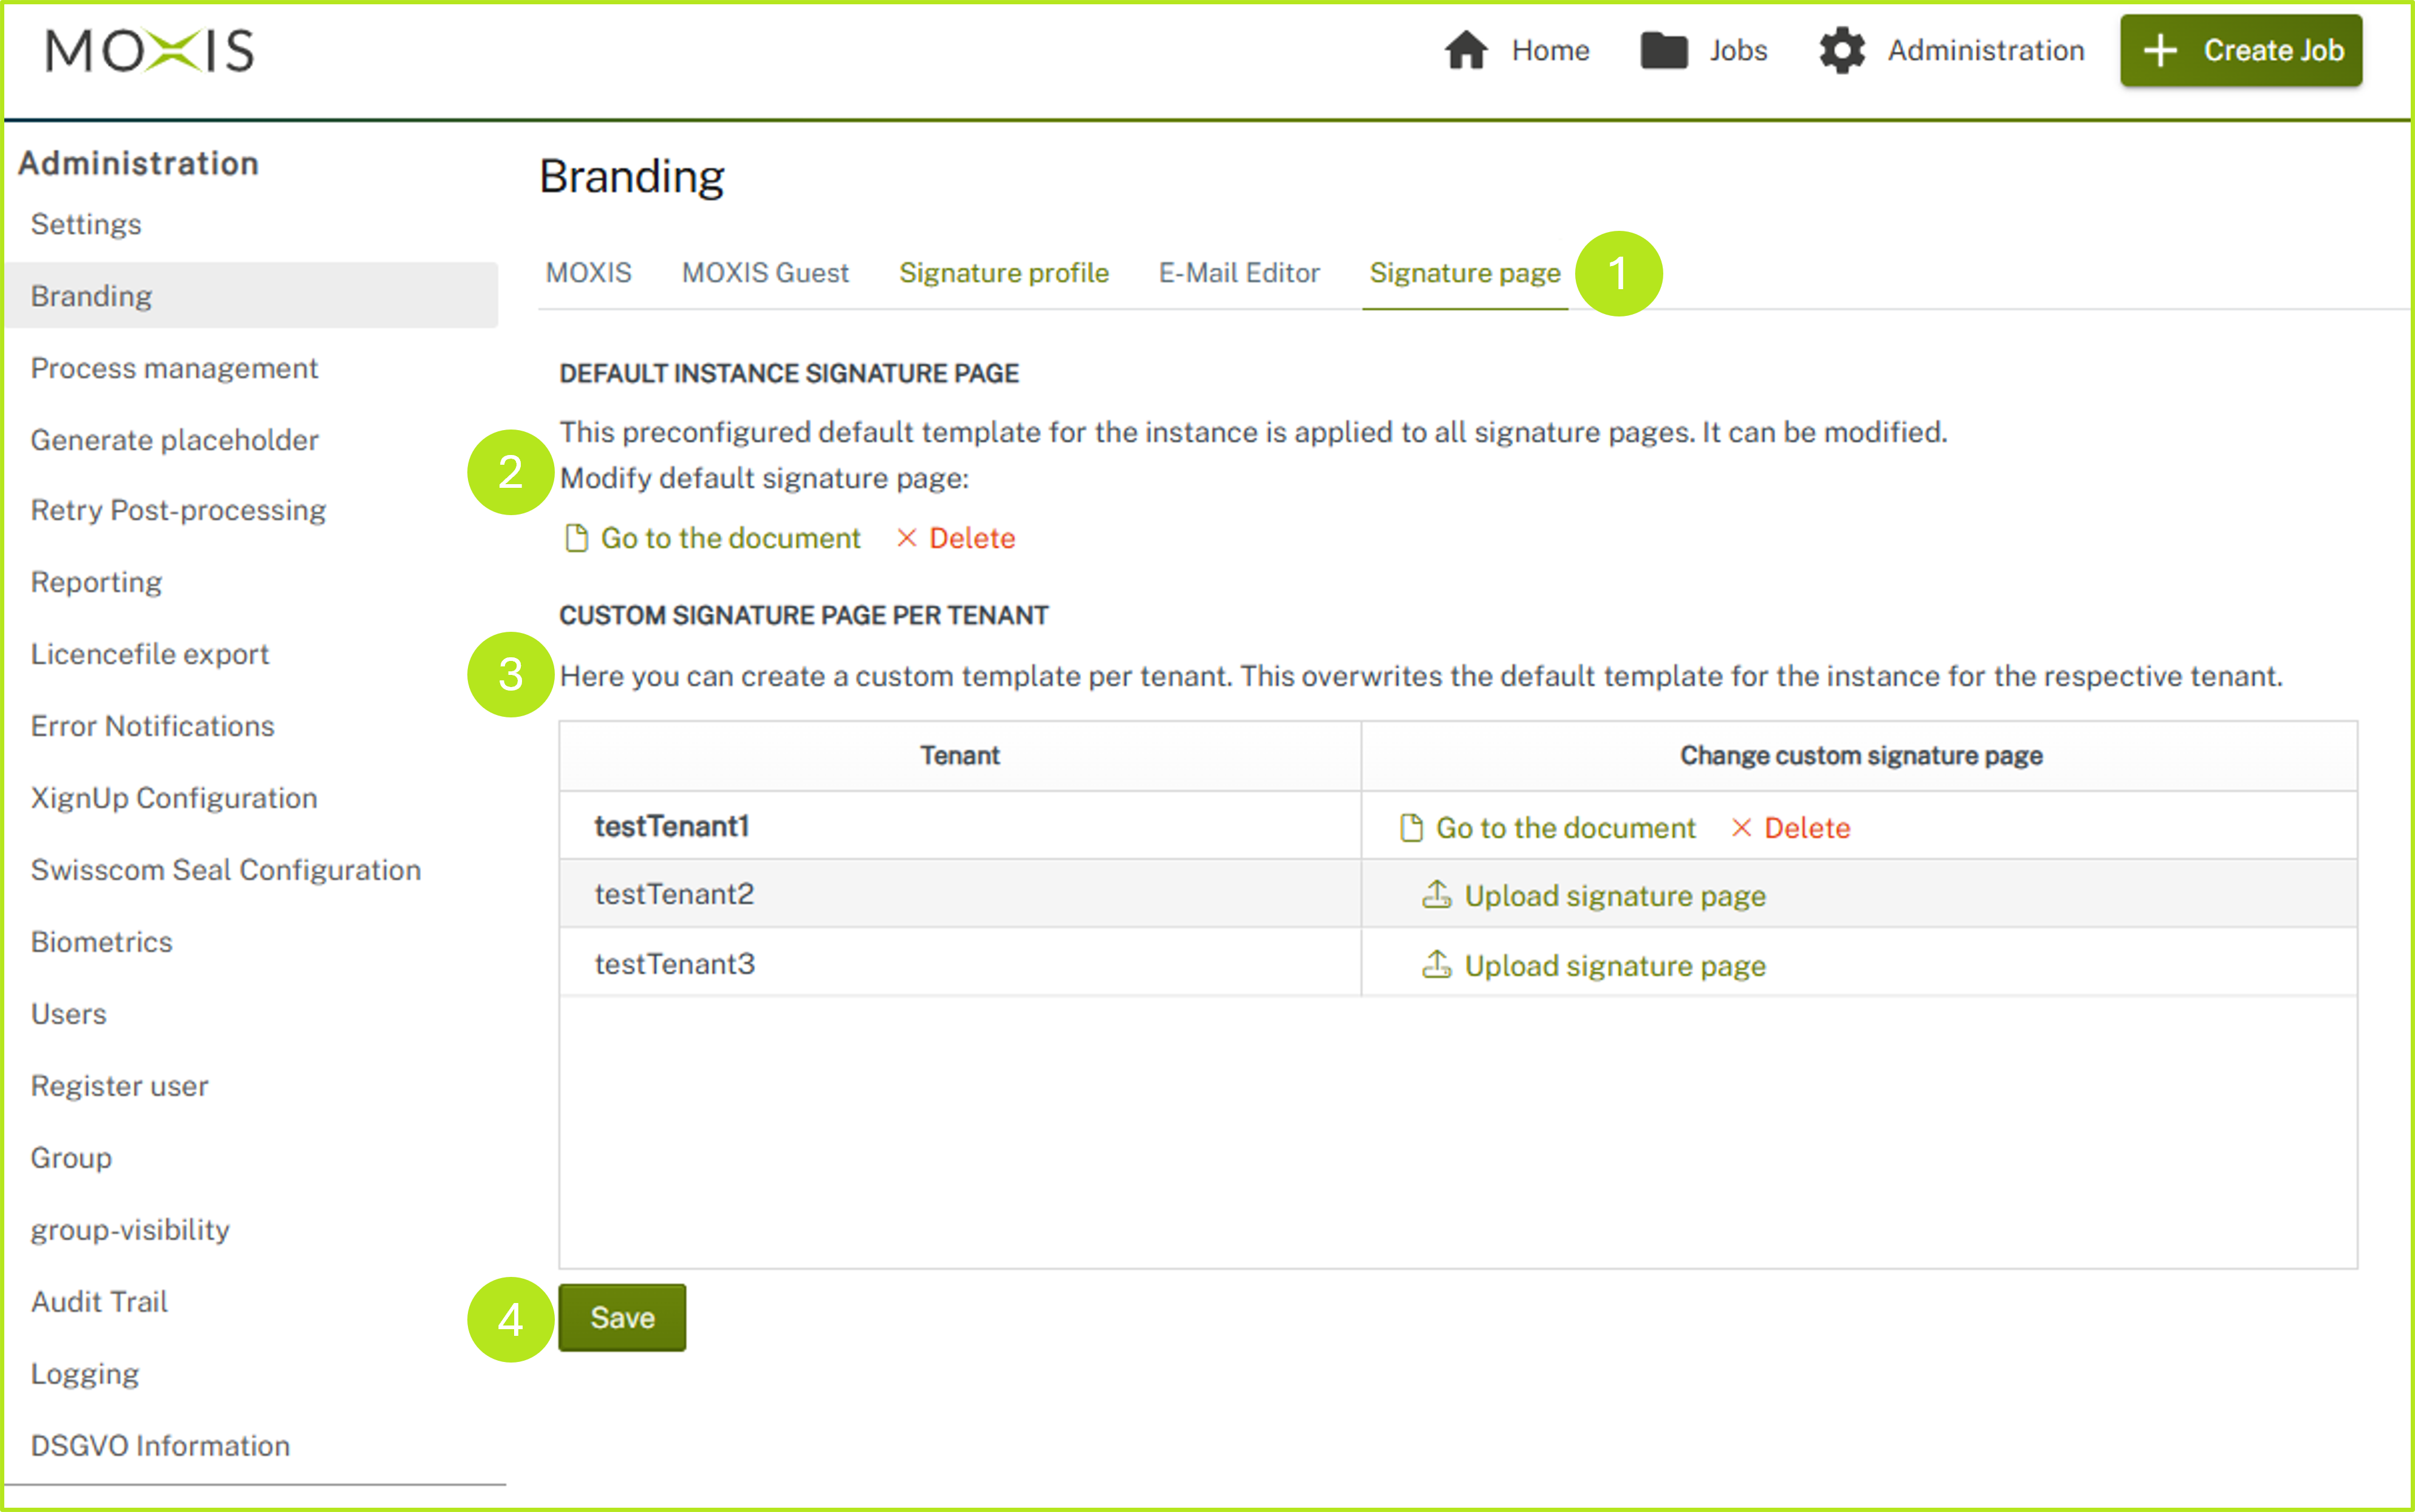Open Process management in the sidebar
Image resolution: width=2415 pixels, height=1512 pixels.
[174, 368]
